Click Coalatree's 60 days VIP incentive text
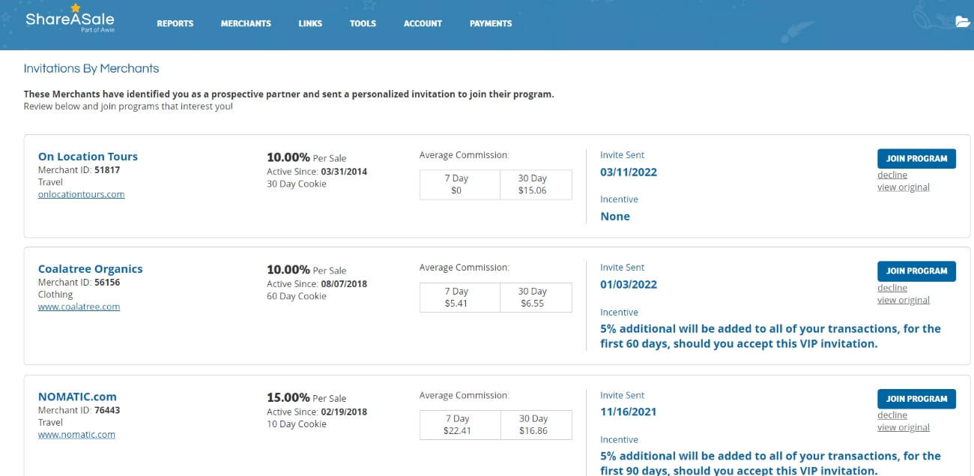This screenshot has height=476, width=974. (x=770, y=336)
